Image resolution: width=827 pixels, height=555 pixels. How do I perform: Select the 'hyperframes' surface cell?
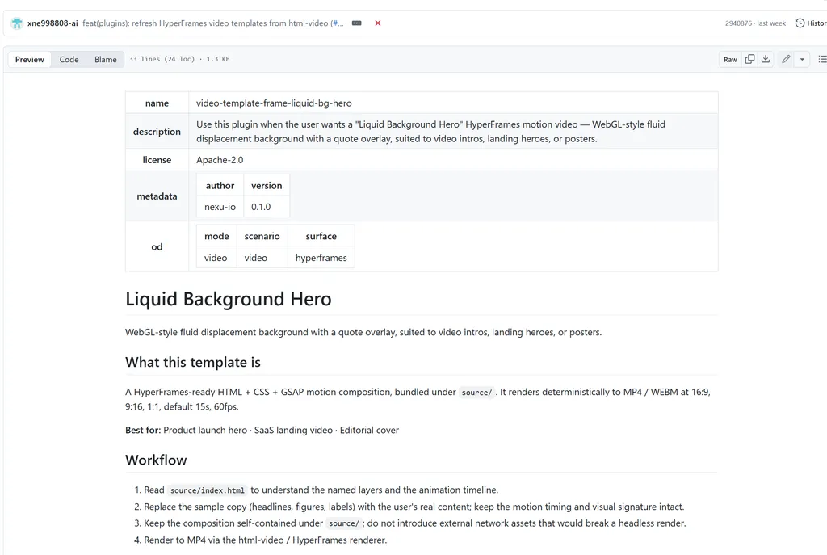click(x=321, y=258)
